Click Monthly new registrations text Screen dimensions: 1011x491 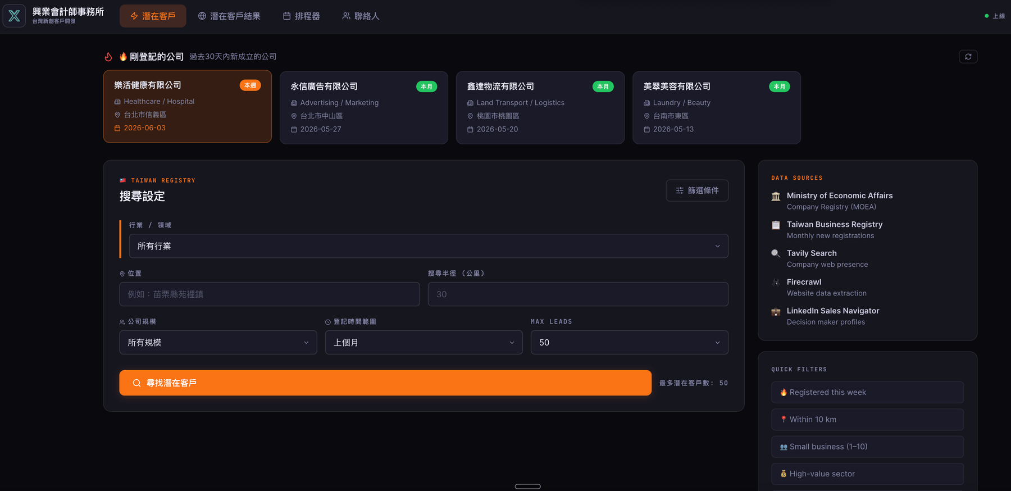click(830, 236)
